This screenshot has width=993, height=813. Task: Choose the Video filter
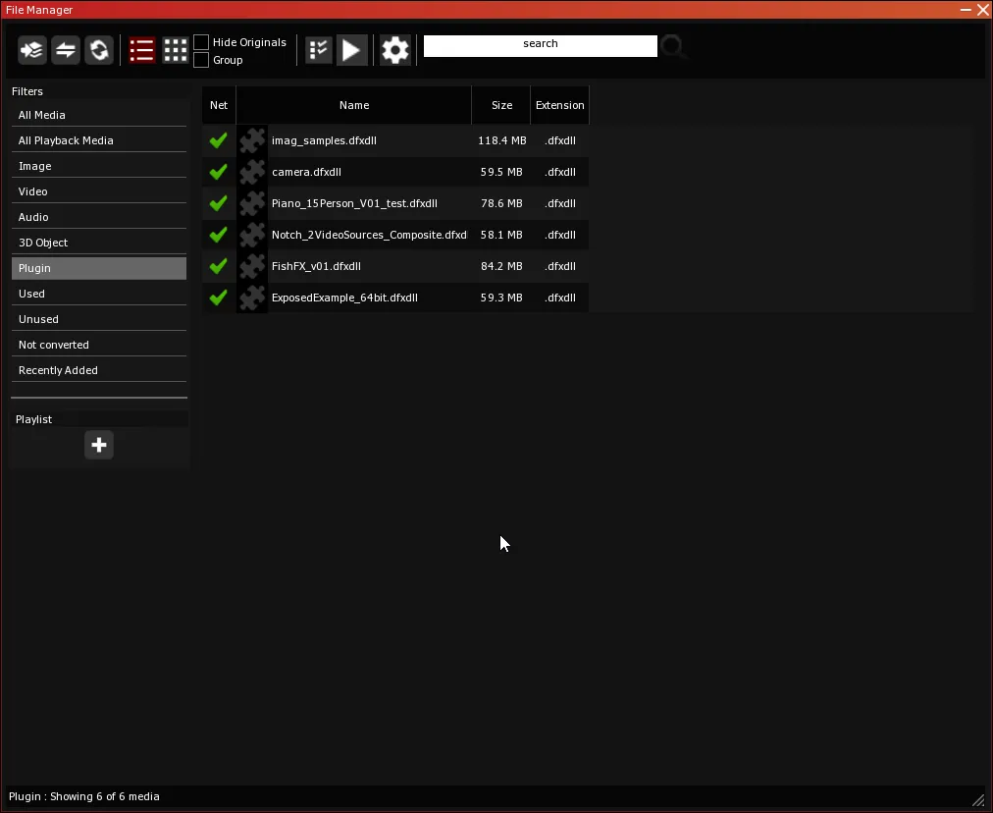coord(99,191)
